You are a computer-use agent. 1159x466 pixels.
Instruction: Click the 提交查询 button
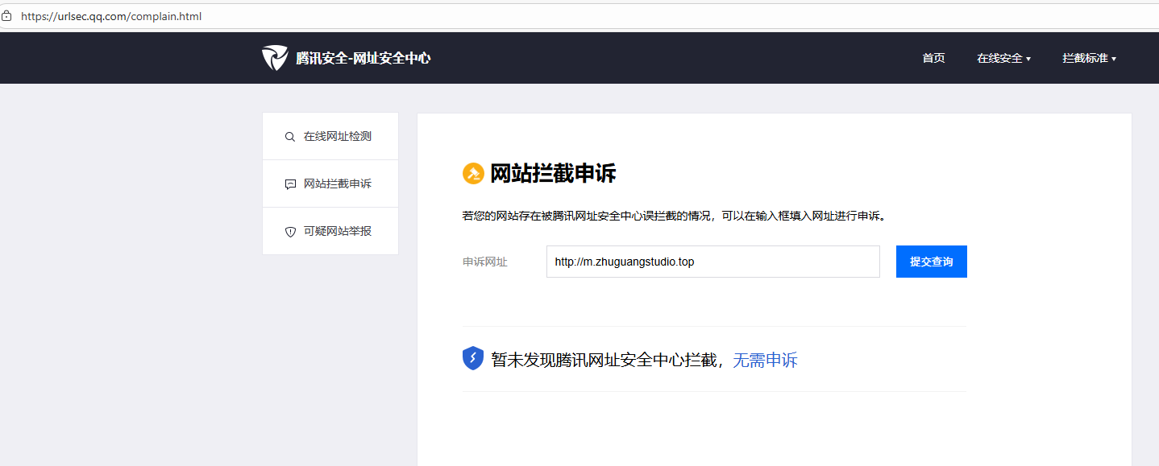click(x=931, y=262)
